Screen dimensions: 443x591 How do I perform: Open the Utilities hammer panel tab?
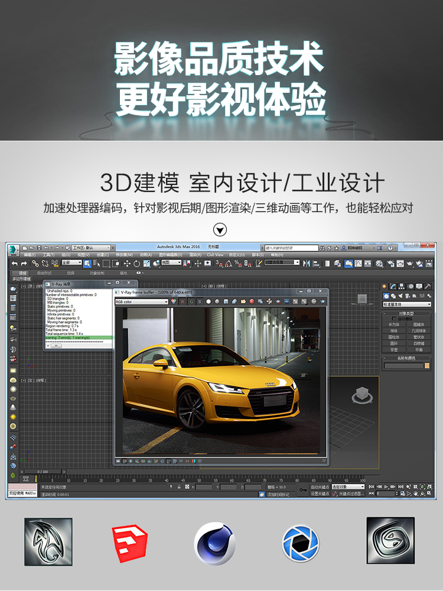pos(428,287)
